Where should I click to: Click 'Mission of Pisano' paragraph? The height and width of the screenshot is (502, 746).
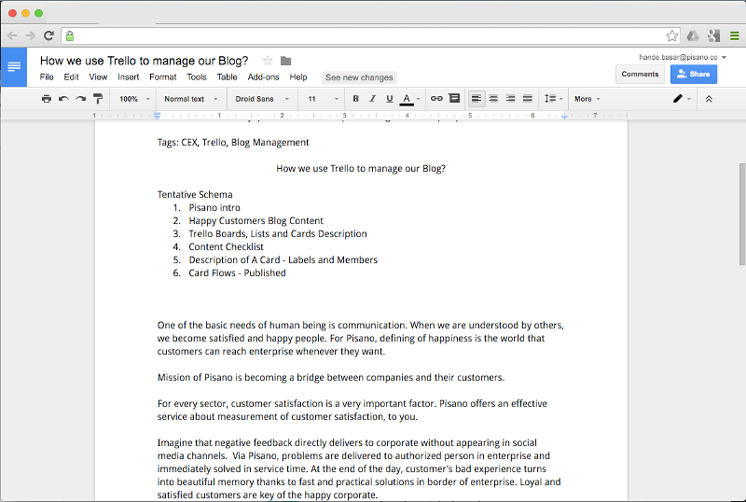click(x=331, y=377)
